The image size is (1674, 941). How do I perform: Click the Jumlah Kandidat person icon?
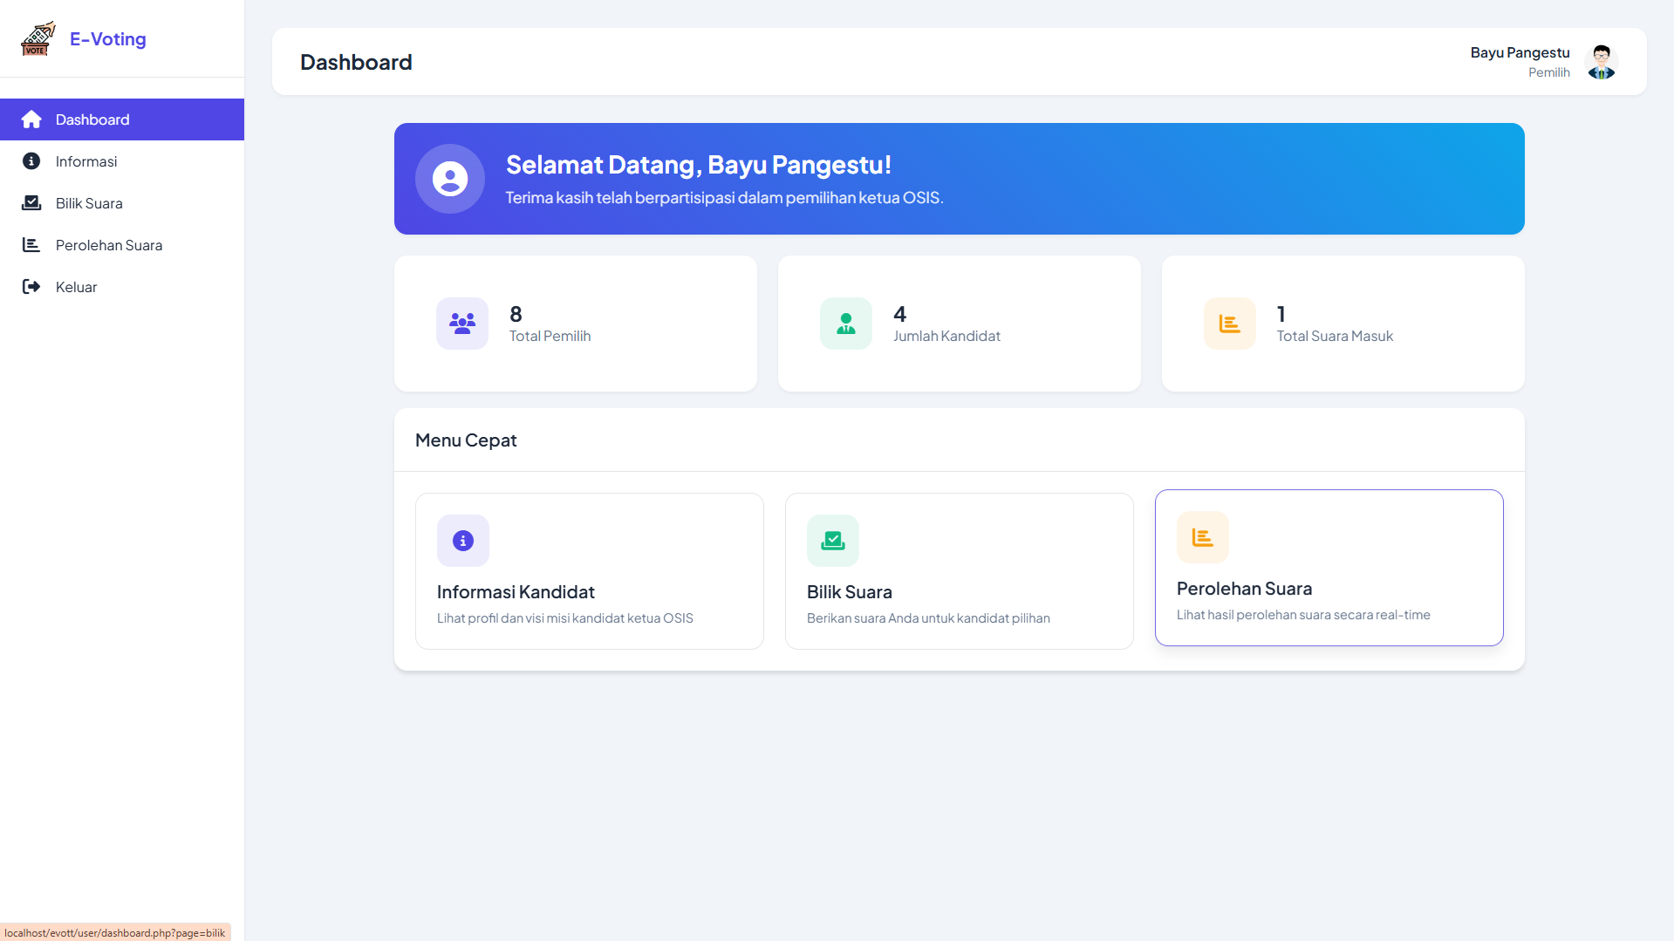(x=846, y=324)
